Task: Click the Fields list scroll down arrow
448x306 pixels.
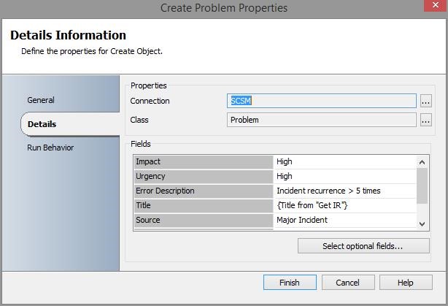Action: (422, 224)
